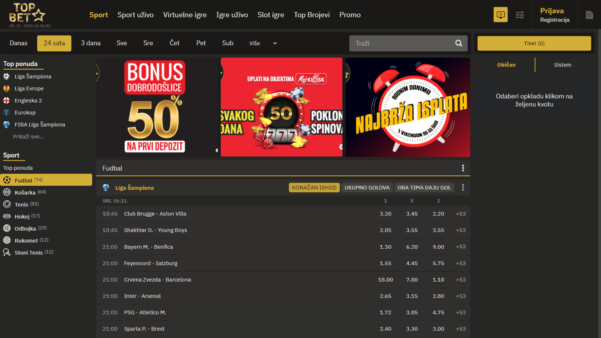Screen dimensions: 601x338
Task: Select the 3 dana time filter
Action: [91, 43]
